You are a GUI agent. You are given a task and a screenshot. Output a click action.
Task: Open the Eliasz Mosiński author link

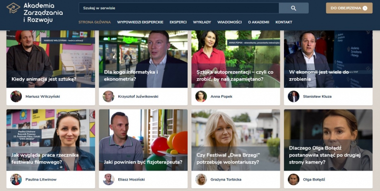pyautogui.click(x=132, y=180)
